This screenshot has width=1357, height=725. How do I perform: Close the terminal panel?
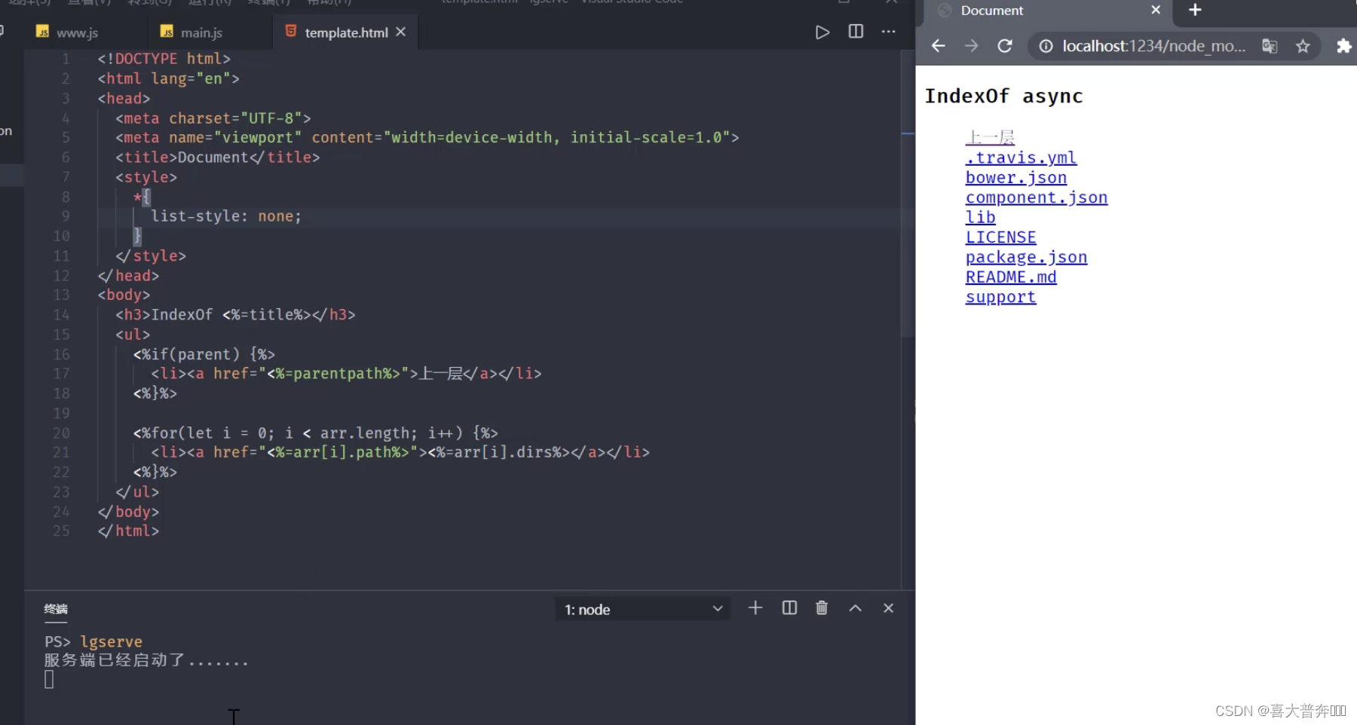[888, 608]
